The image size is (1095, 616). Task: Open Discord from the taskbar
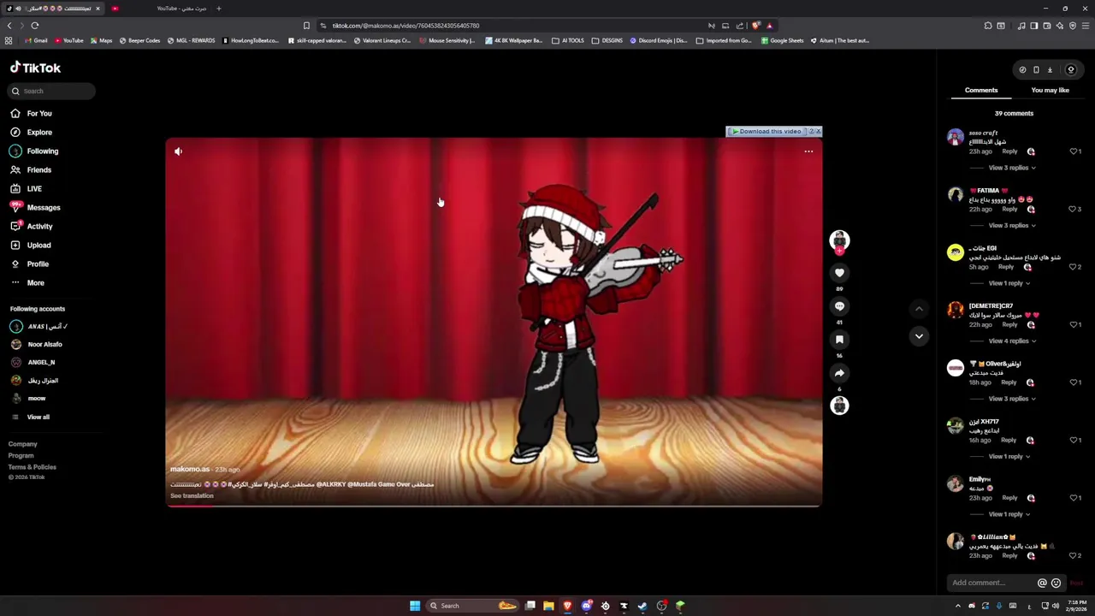coord(586,606)
